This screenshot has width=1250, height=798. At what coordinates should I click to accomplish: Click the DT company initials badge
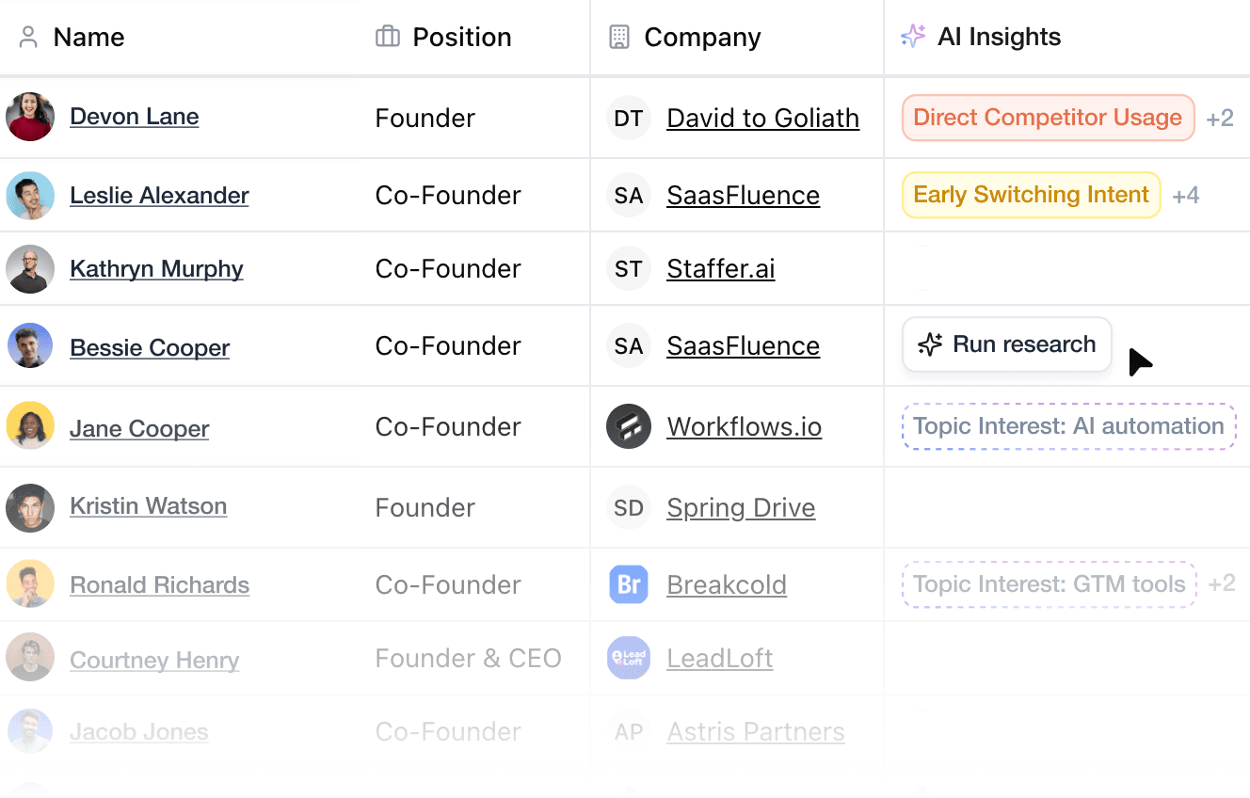[629, 118]
